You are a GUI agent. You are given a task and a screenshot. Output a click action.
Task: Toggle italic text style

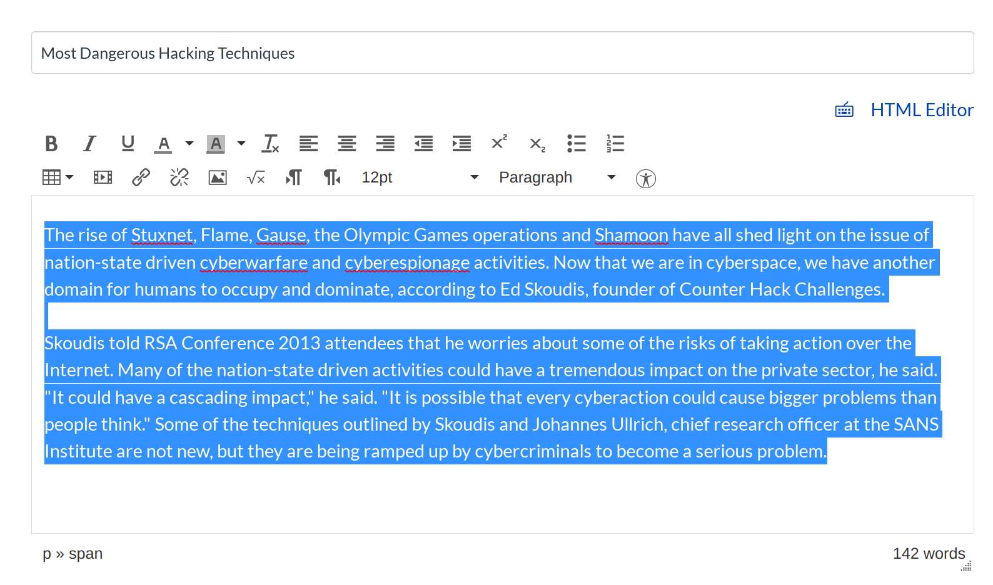pyautogui.click(x=89, y=144)
